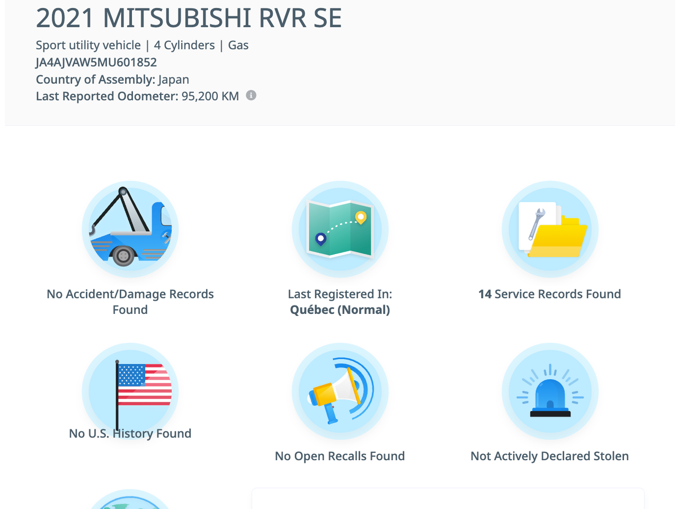Click the odometer info icon
Screen dimensions: 678x509
tap(252, 95)
